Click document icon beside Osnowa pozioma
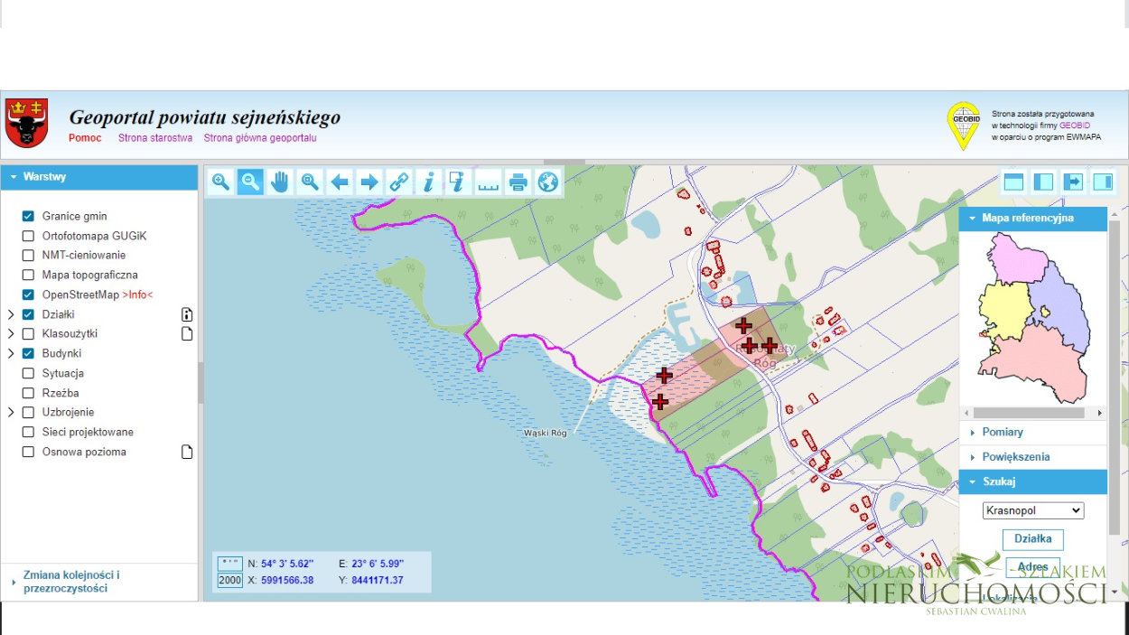 (x=187, y=452)
